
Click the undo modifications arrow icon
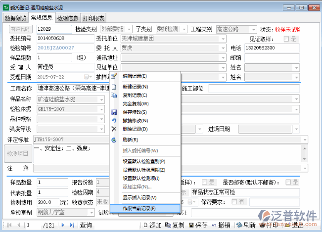coord(114,121)
